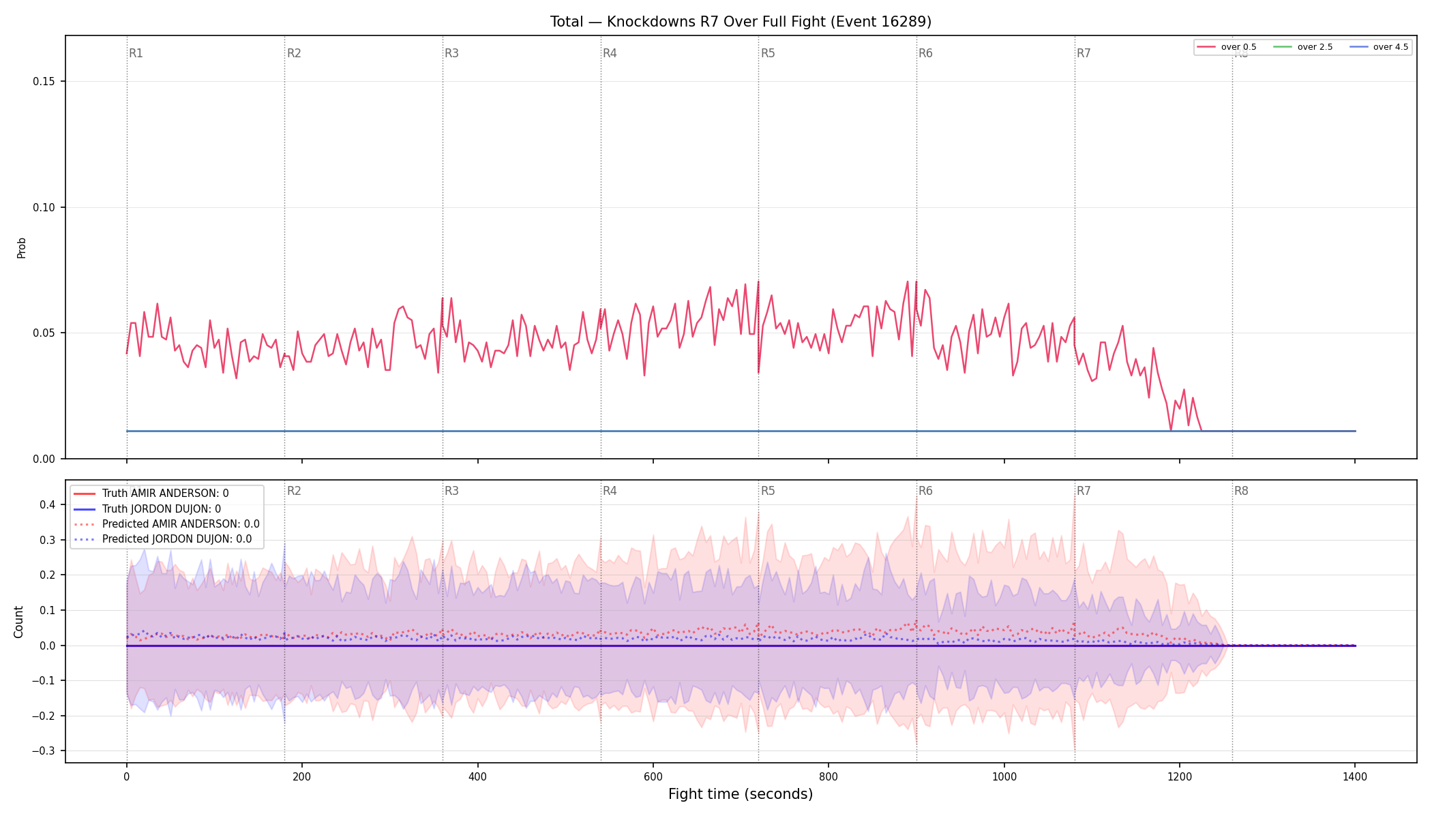Click the R2 round label in Count chart
This screenshot has width=1432, height=818.
pos(294,491)
